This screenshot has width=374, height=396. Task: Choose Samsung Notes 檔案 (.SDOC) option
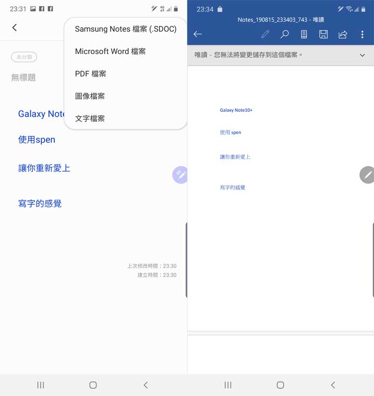126,29
